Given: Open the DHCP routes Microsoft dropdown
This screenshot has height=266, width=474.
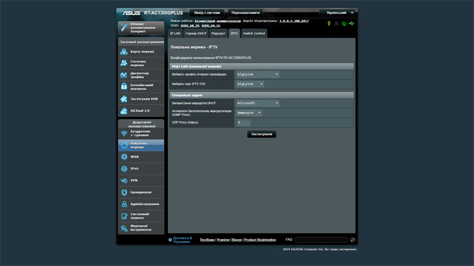Looking at the screenshot, I should point(257,103).
